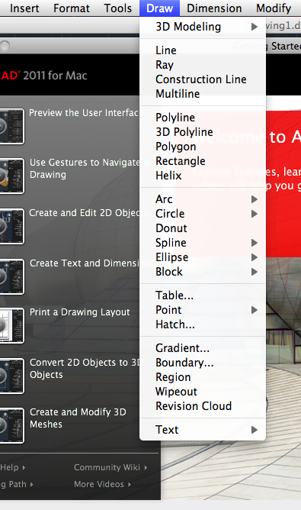Open the Hatch... dialog
This screenshot has height=510, width=301.
point(203,324)
